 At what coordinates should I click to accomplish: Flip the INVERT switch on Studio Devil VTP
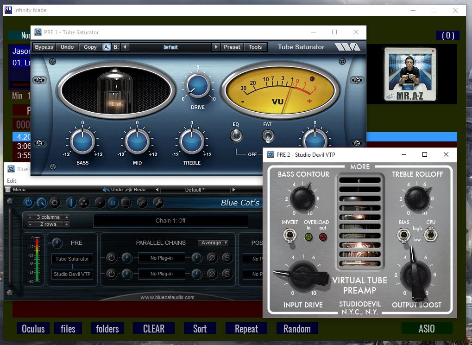point(289,235)
